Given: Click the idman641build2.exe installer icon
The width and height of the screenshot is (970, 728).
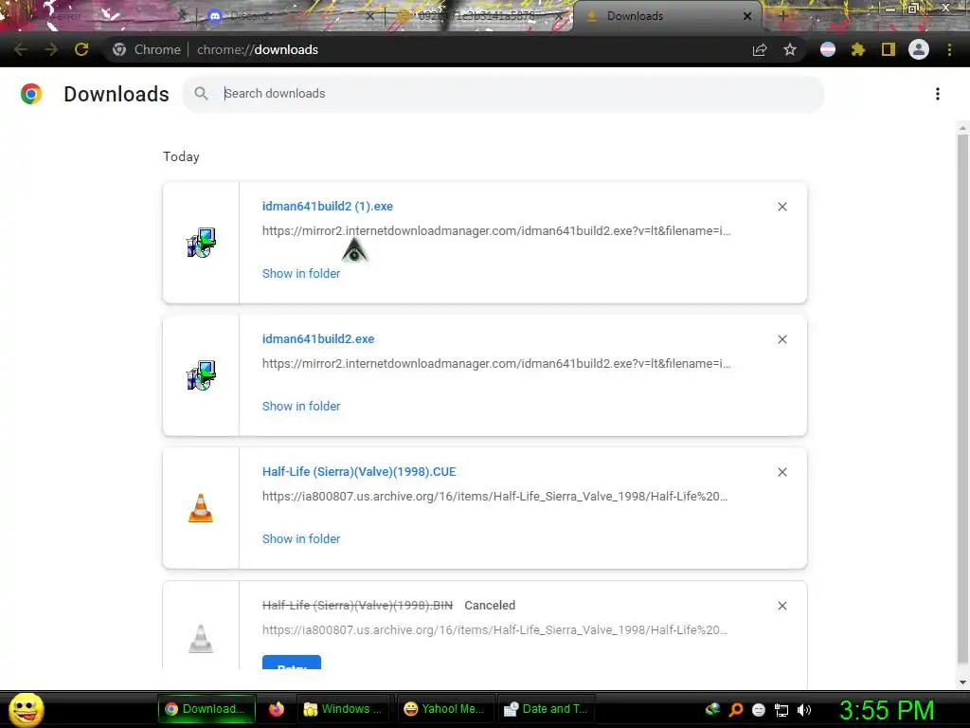Looking at the screenshot, I should [x=201, y=375].
